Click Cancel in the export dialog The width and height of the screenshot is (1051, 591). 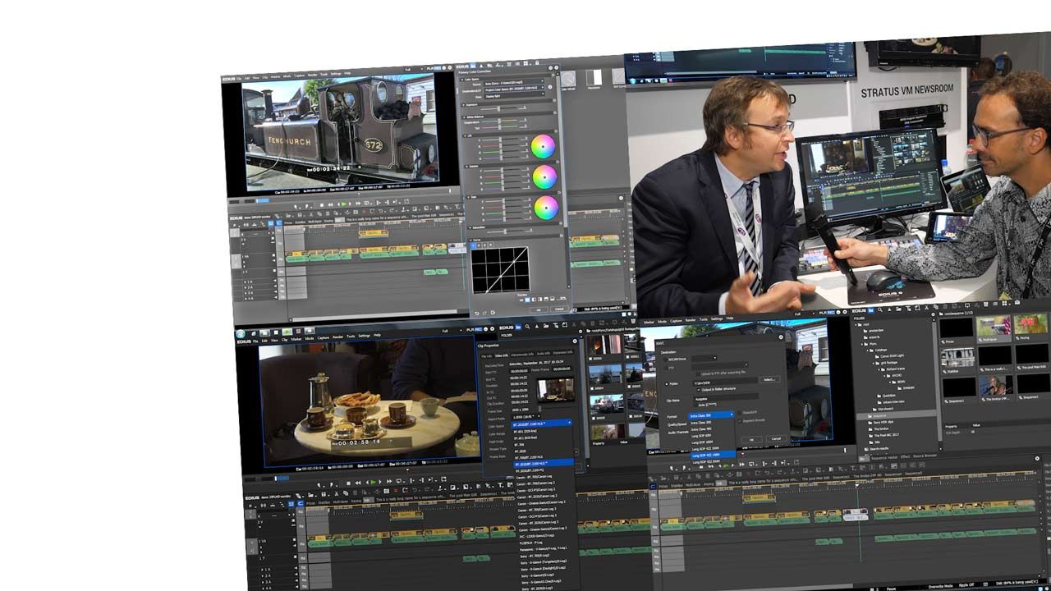775,439
